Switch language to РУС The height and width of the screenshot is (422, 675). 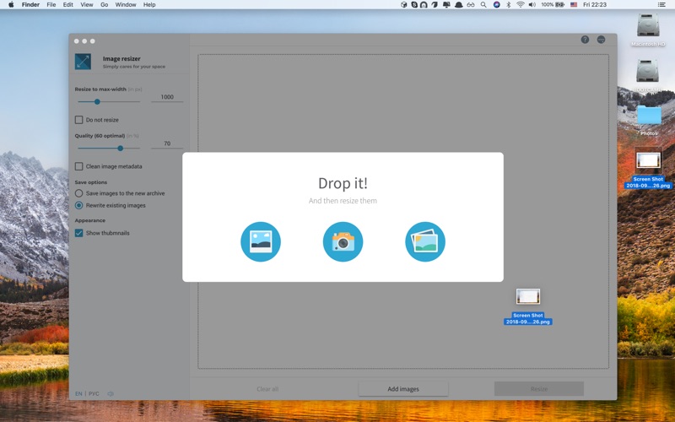coord(94,393)
